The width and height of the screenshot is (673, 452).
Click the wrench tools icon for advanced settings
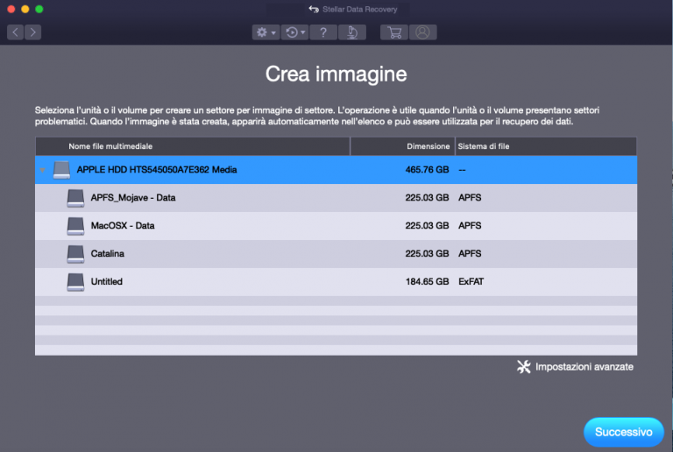524,367
